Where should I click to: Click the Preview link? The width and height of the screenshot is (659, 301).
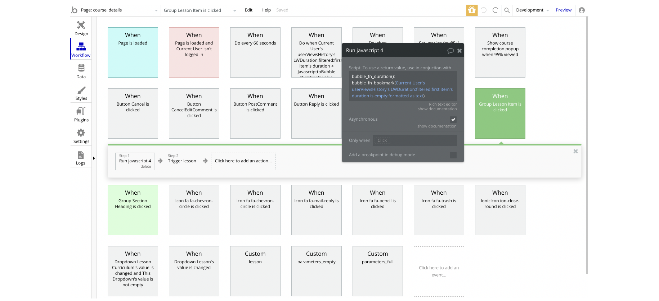(x=563, y=10)
